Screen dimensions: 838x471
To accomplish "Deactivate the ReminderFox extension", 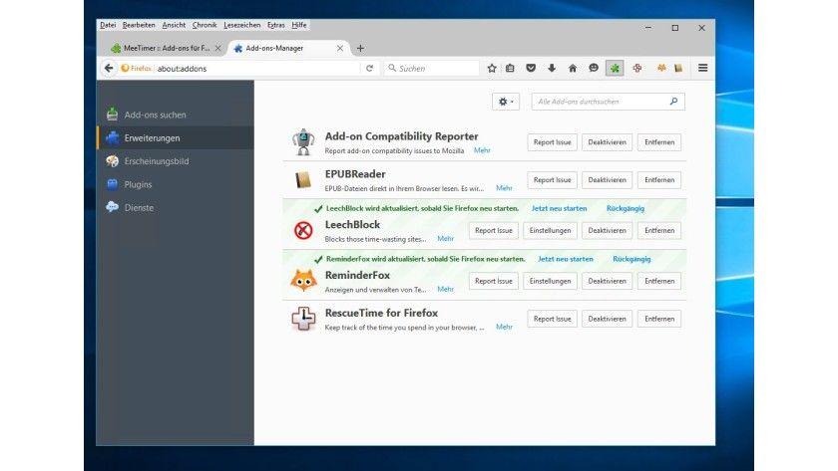I will (x=608, y=281).
